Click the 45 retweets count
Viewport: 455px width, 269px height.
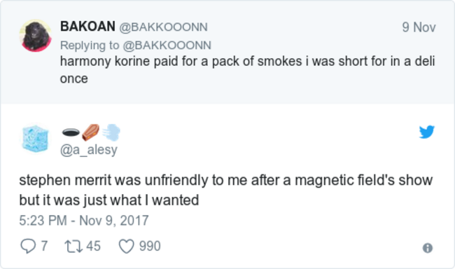click(93, 246)
